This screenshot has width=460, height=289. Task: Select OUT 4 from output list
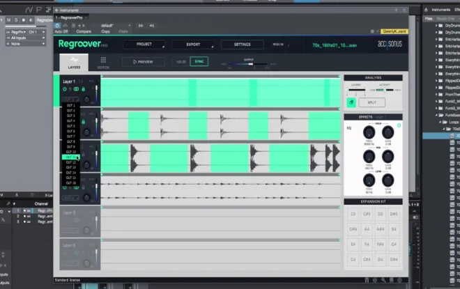point(70,120)
